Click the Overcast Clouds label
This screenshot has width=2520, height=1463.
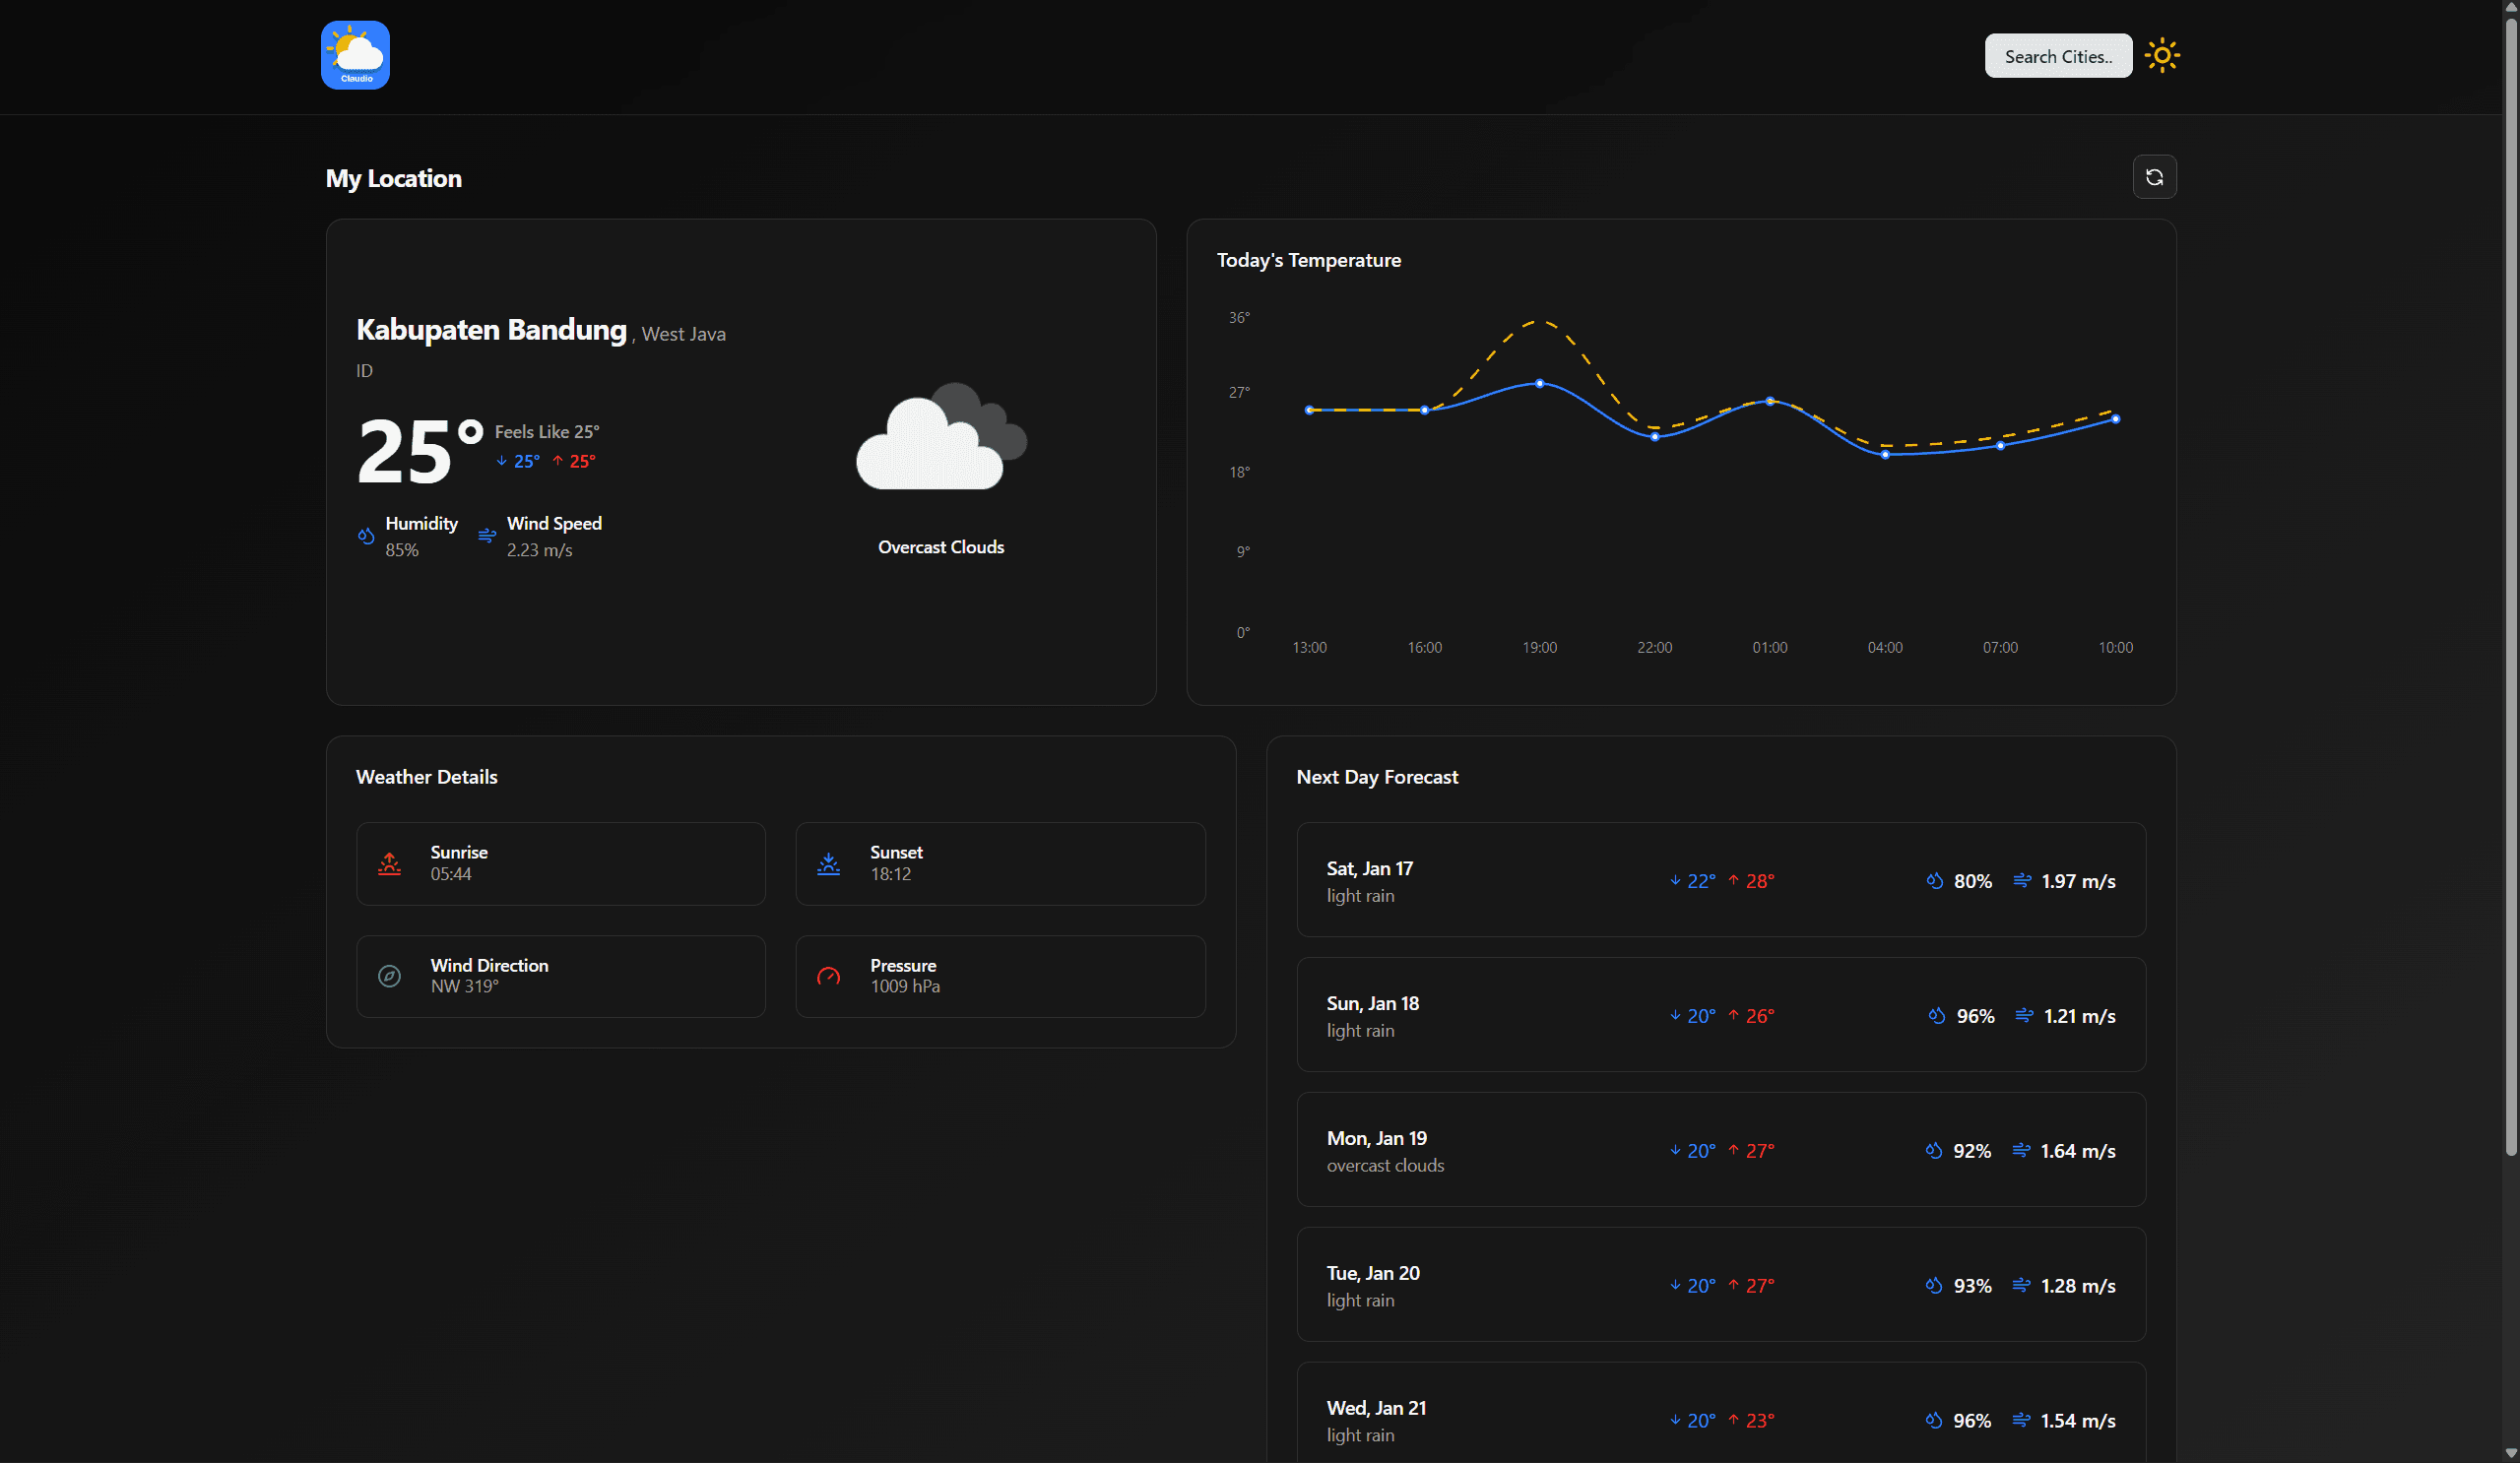click(x=941, y=547)
